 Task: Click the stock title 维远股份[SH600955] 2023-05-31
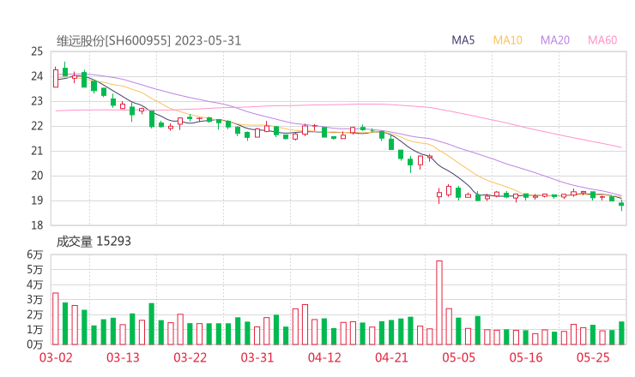[x=148, y=41]
